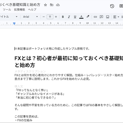Click the line ※本記事はポートフォリオ用に作成したサンプル原稿です。

click(52, 49)
